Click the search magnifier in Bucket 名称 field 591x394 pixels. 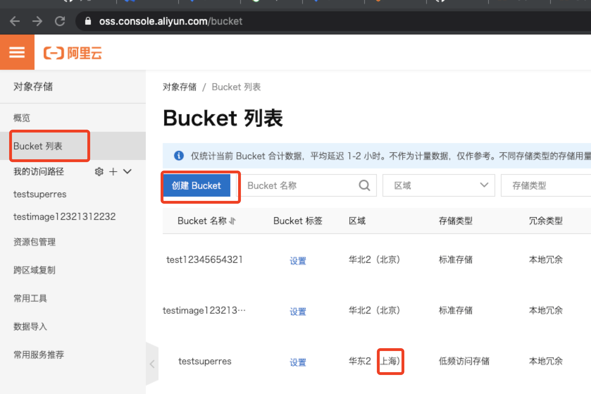point(364,185)
